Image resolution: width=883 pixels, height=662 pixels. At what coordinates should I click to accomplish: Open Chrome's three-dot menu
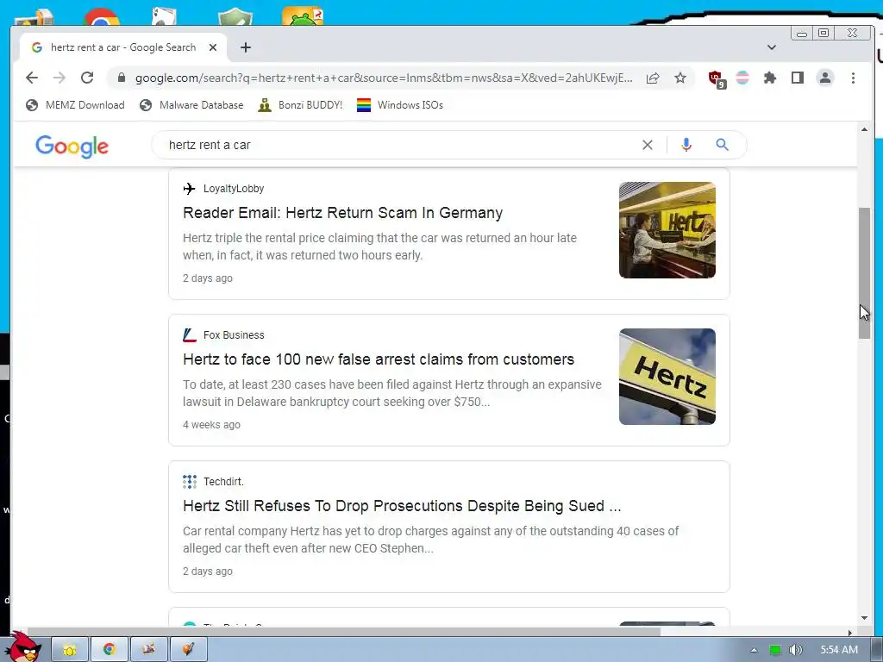(853, 78)
